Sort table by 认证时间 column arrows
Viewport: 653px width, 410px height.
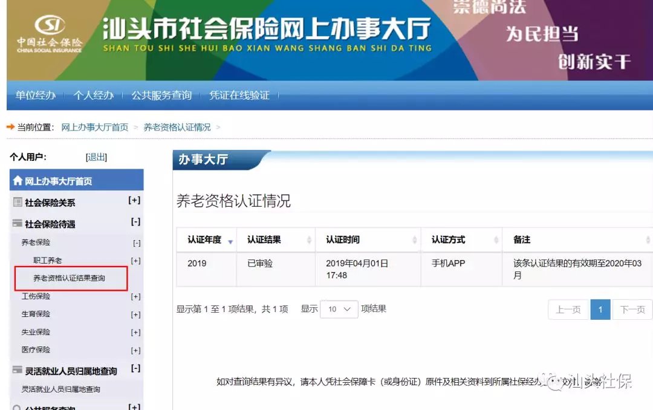point(415,240)
